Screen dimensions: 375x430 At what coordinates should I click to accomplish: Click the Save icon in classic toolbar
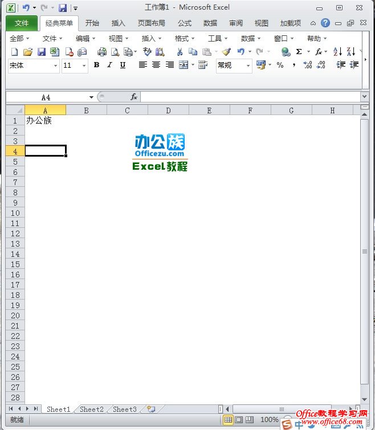point(42,52)
